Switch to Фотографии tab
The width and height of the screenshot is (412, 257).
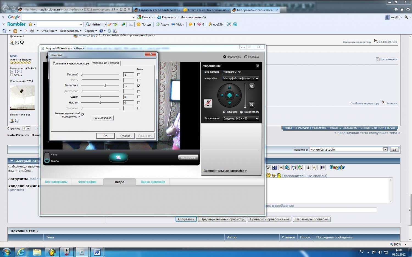coord(87,182)
